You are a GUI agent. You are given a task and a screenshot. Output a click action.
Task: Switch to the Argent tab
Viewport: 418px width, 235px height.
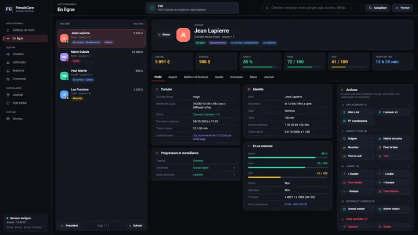(173, 77)
